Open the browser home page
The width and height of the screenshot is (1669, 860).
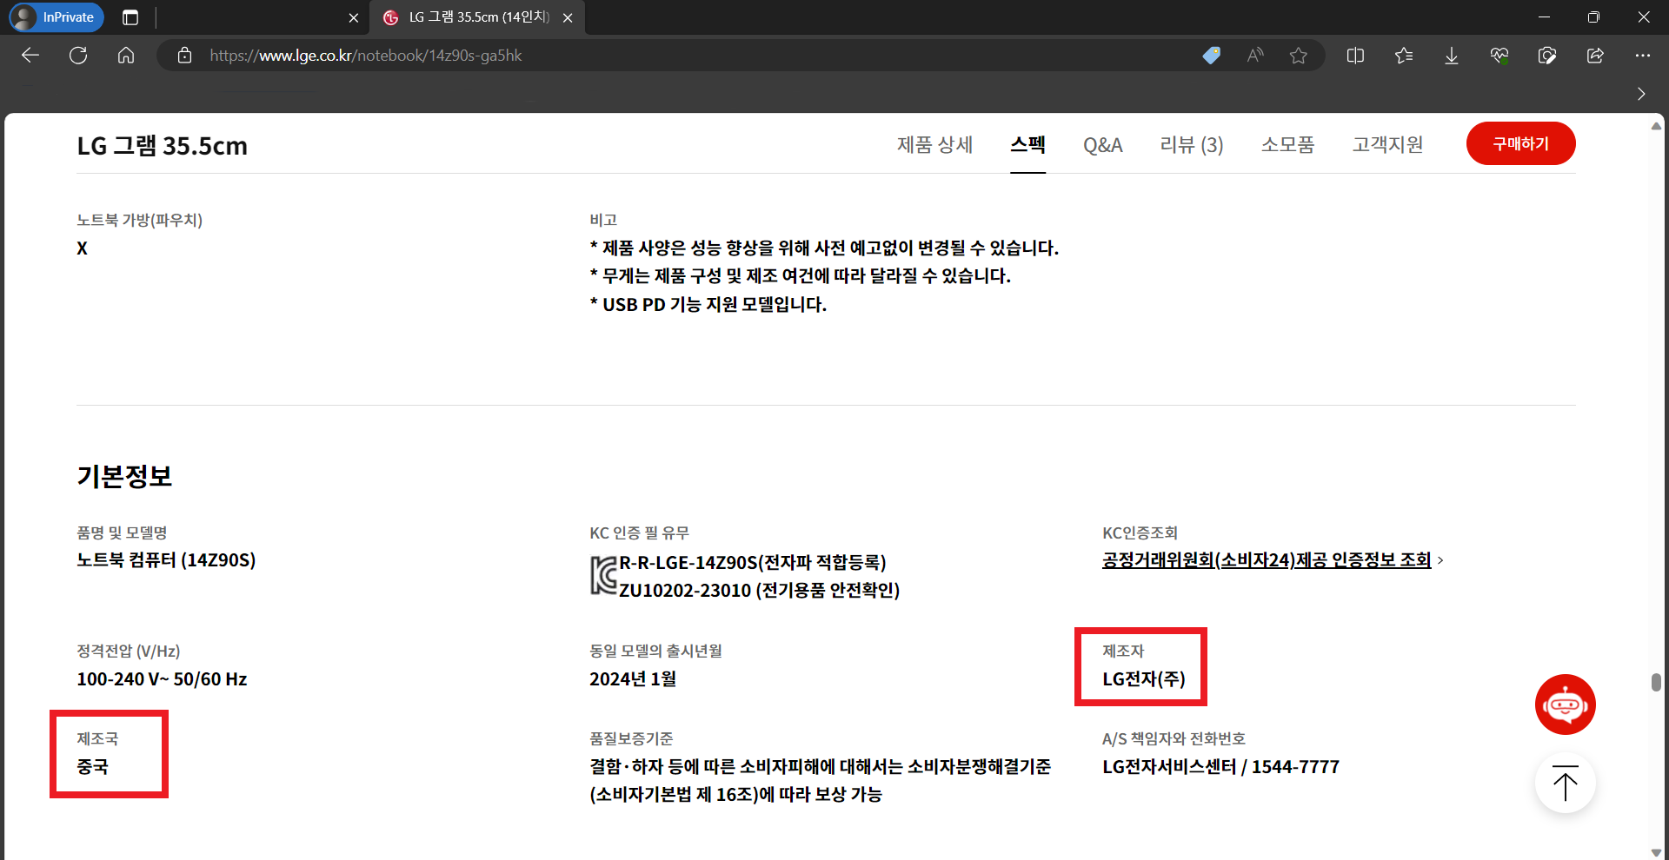(x=126, y=56)
